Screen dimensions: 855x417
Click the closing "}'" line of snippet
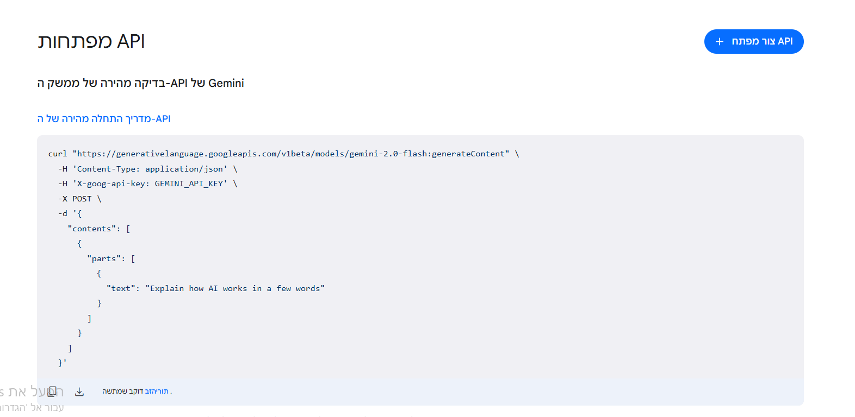pyautogui.click(x=63, y=363)
